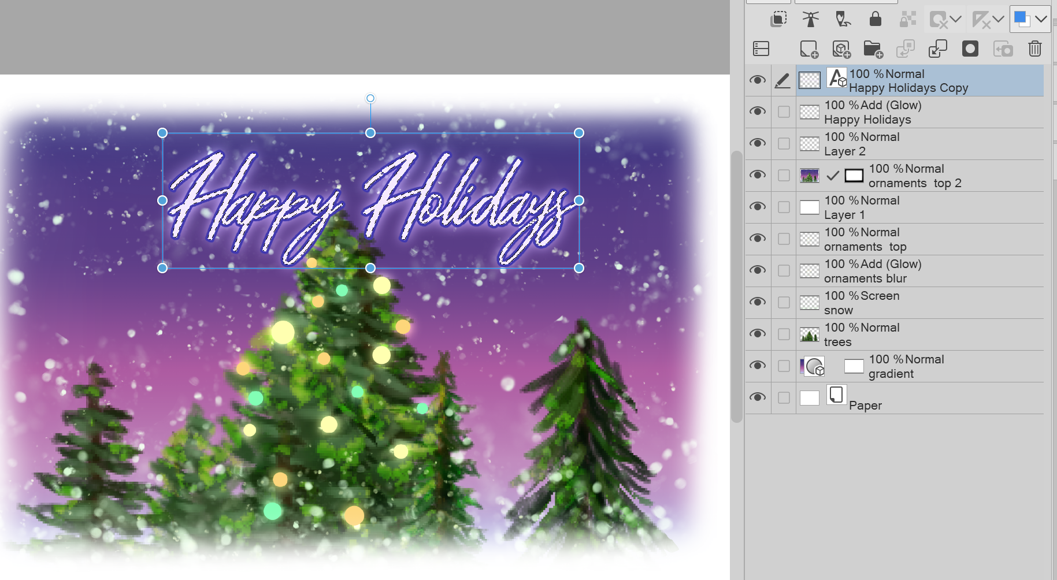This screenshot has height=580, width=1057.
Task: Click pen editing icon on Happy Holidays Copy
Action: 782,80
